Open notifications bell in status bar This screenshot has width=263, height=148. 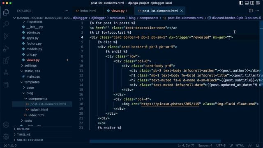click(x=258, y=145)
